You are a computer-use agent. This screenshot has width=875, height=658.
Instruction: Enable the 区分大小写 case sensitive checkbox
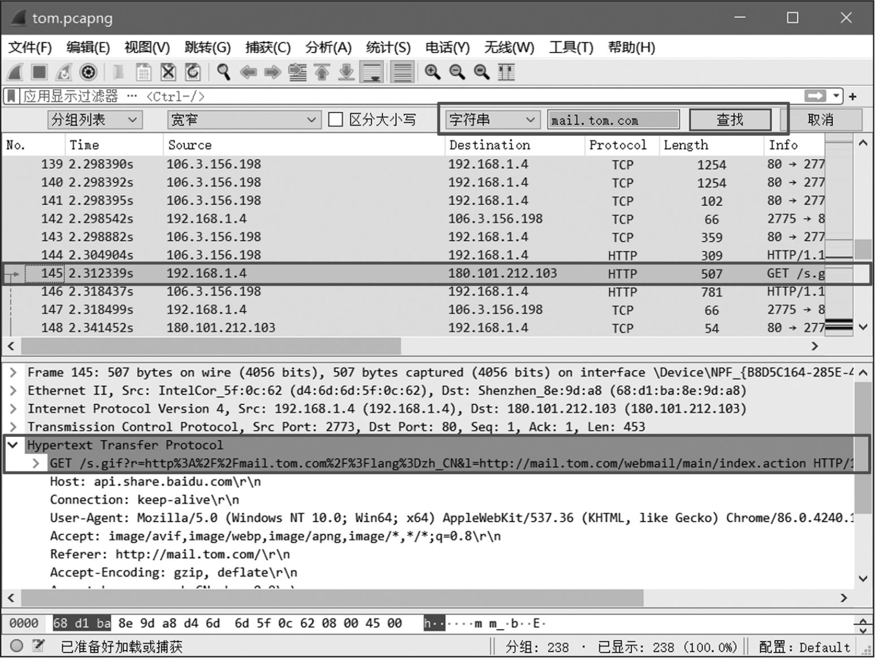336,120
